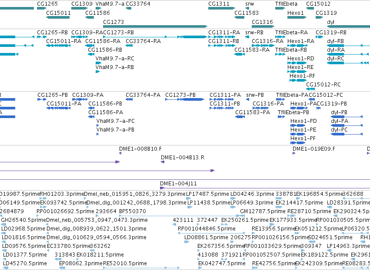Screen dimensions: 370x270
Task: Select the DME1-004B13.R label
Action: tap(183, 158)
